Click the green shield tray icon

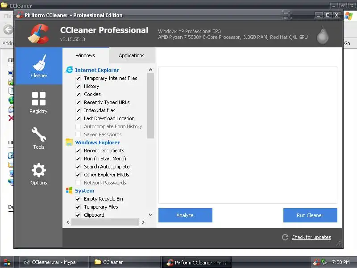pyautogui.click(x=324, y=262)
